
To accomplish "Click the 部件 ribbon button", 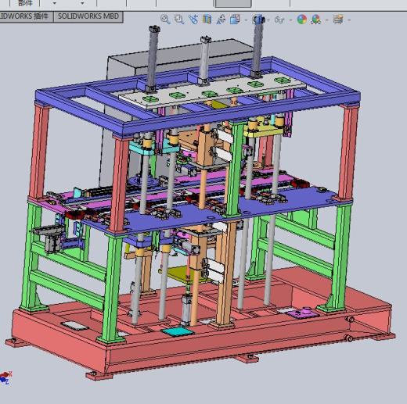I will click(x=25, y=3).
